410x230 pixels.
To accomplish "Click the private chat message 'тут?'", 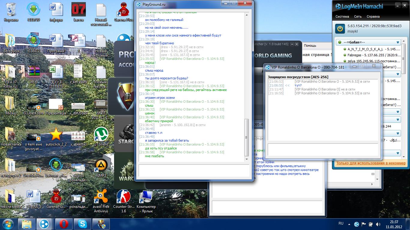I will tap(298, 85).
